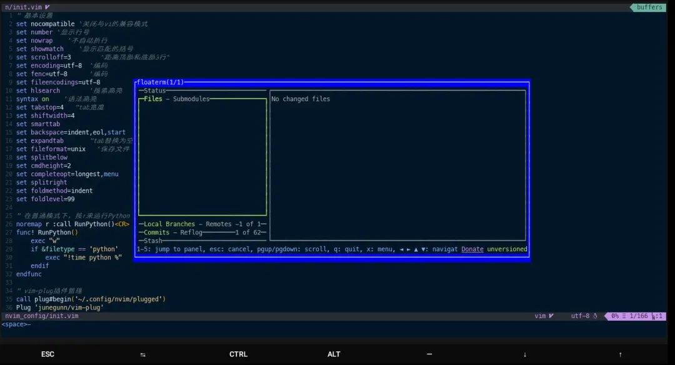Image resolution: width=675 pixels, height=365 pixels.
Task: Click the buffers label in the tabline
Action: (649, 7)
